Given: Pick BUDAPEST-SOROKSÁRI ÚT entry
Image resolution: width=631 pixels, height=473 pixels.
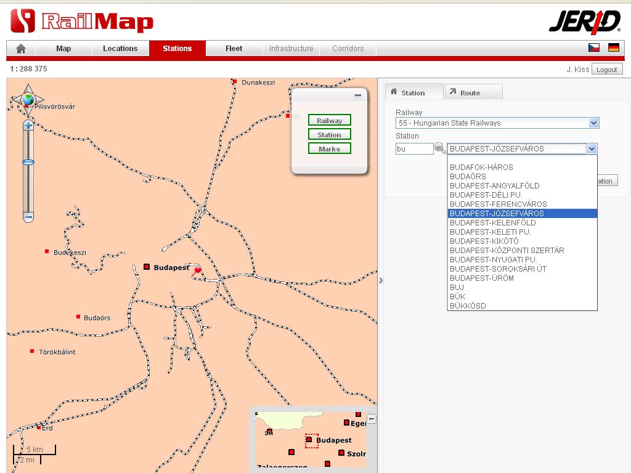Looking at the screenshot, I should click(x=522, y=269).
